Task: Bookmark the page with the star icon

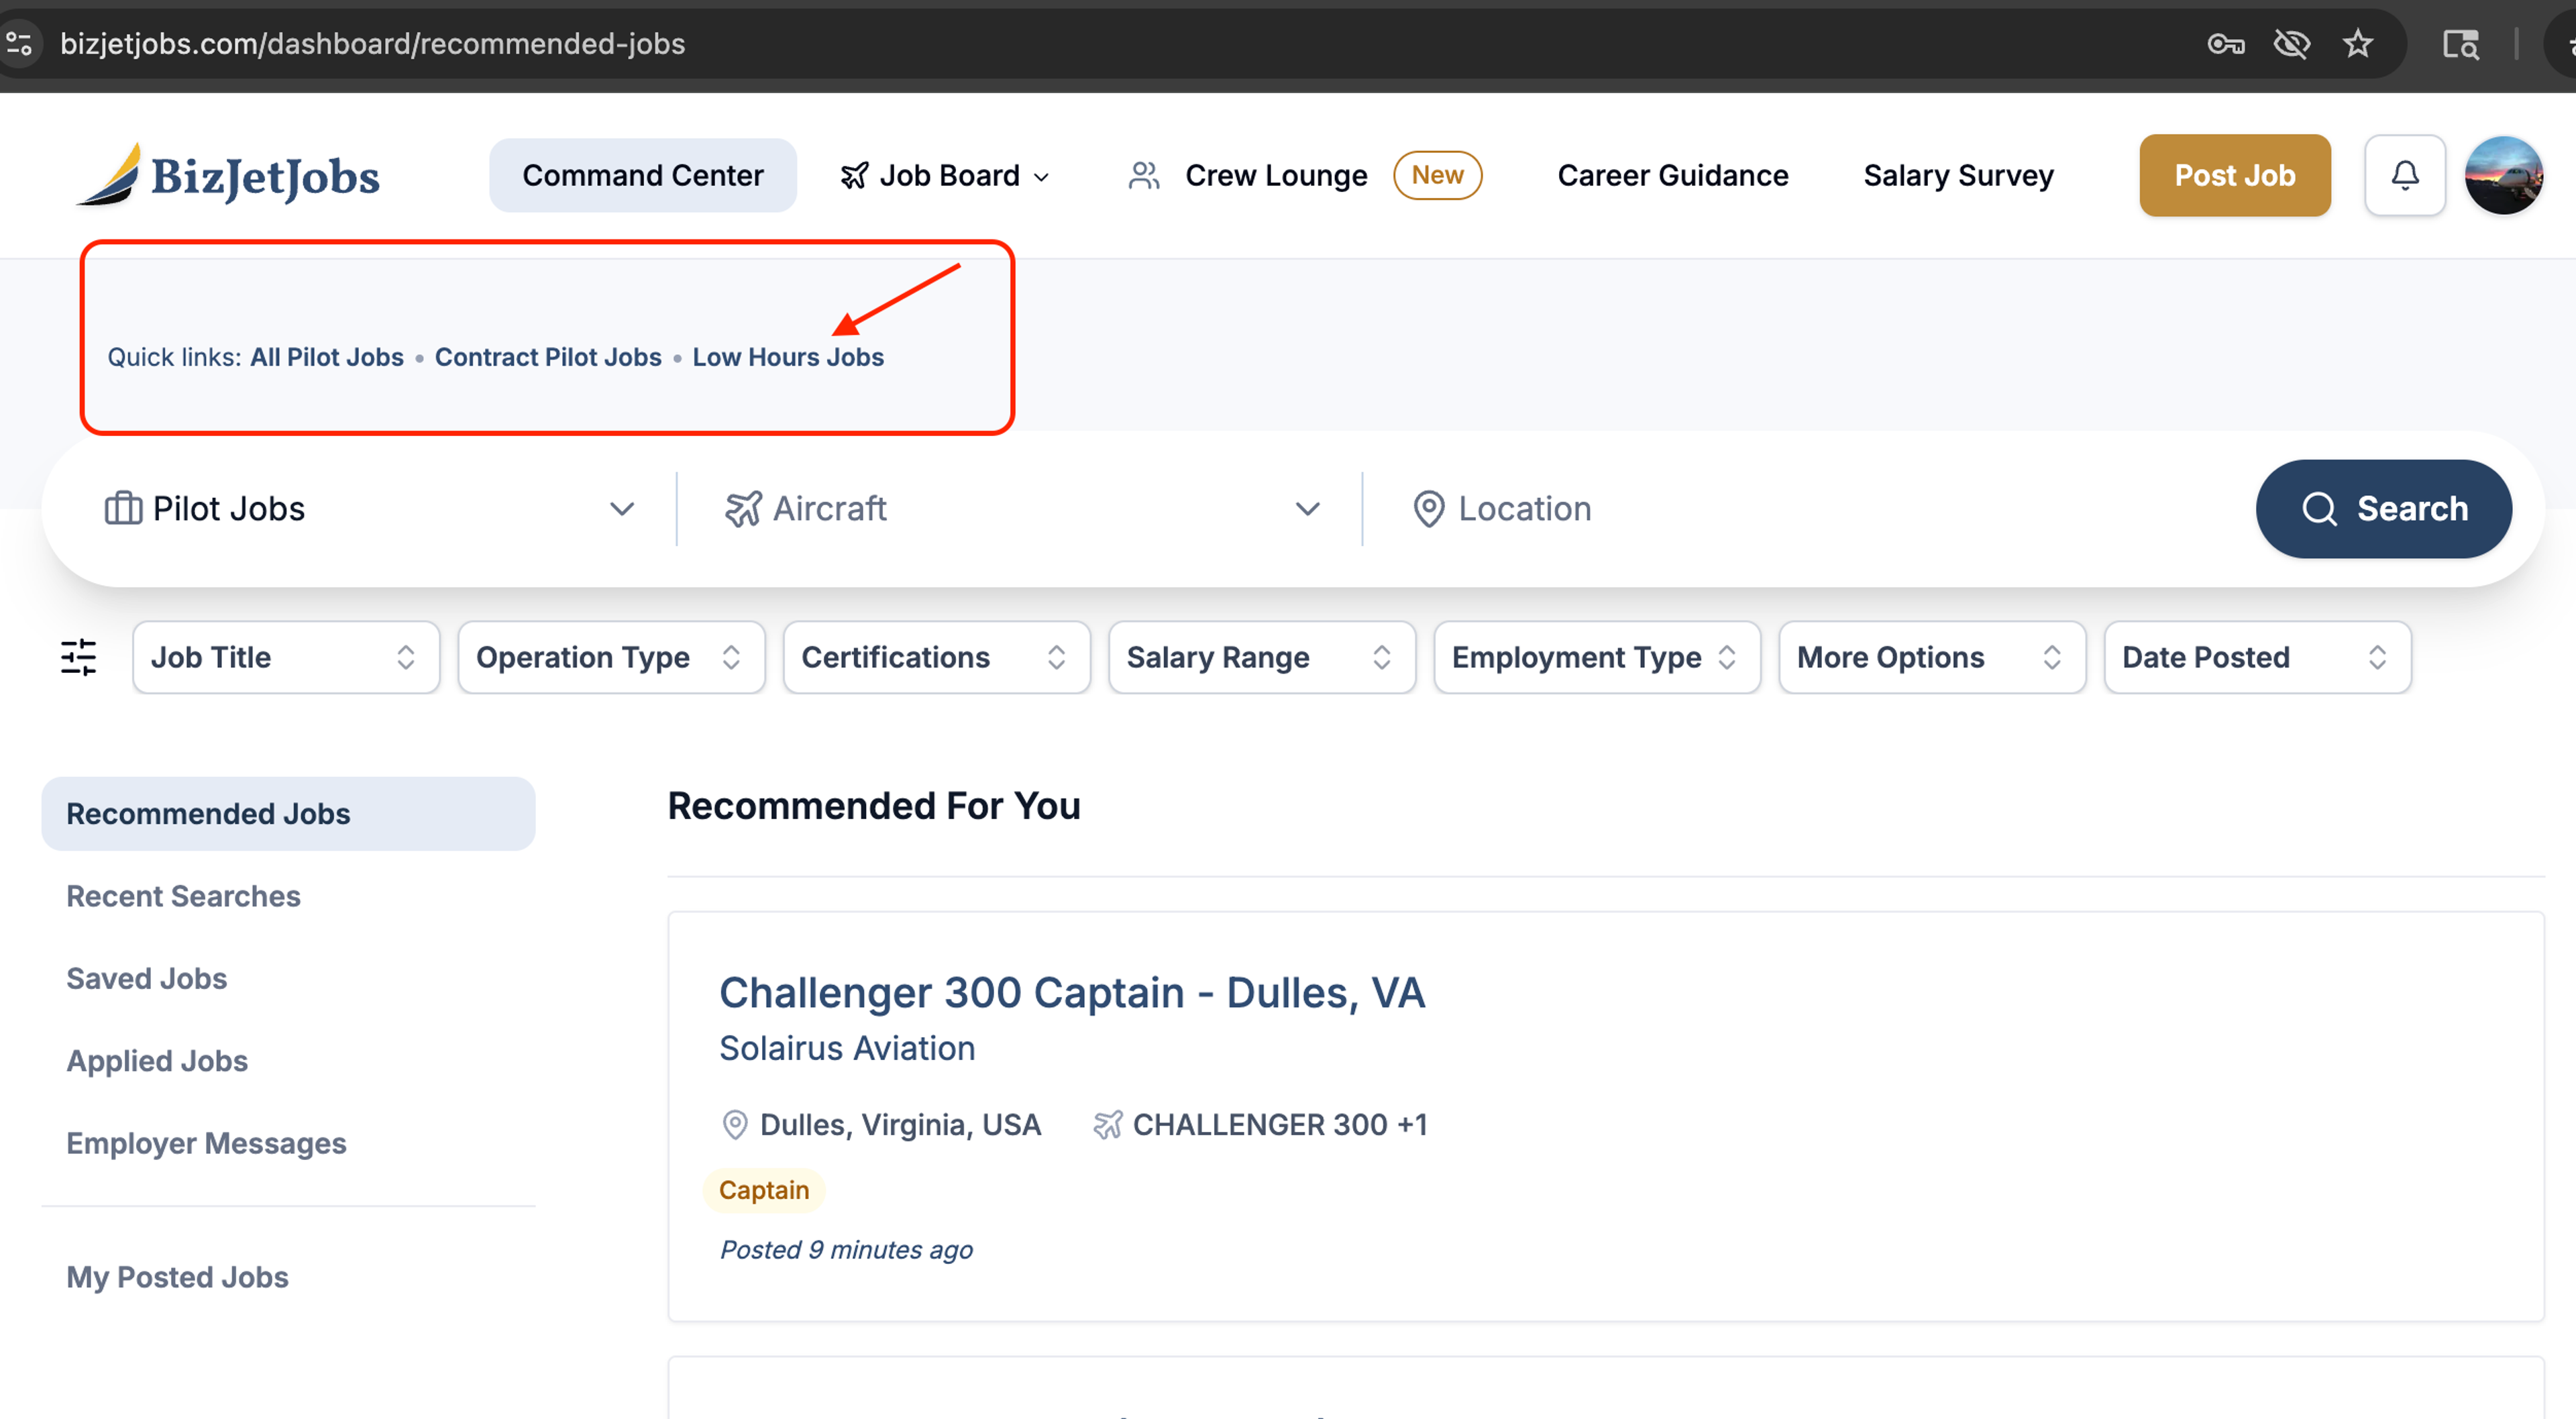Action: [x=2358, y=44]
